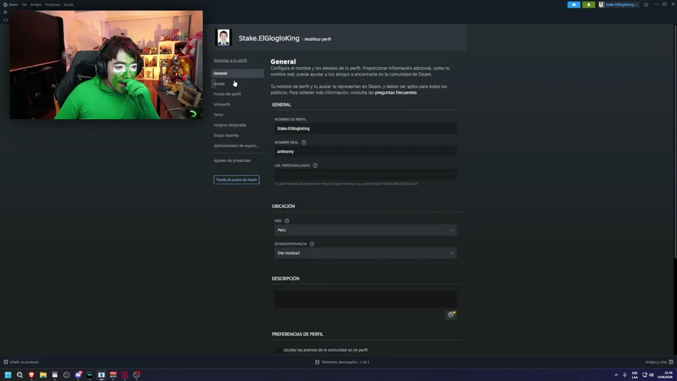The width and height of the screenshot is (677, 381).
Task: Expand the País dropdown showing Peru
Action: [365, 230]
